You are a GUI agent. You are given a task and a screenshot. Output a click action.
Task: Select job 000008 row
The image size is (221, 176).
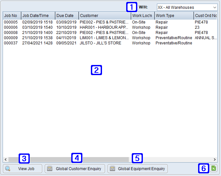pos(110,33)
